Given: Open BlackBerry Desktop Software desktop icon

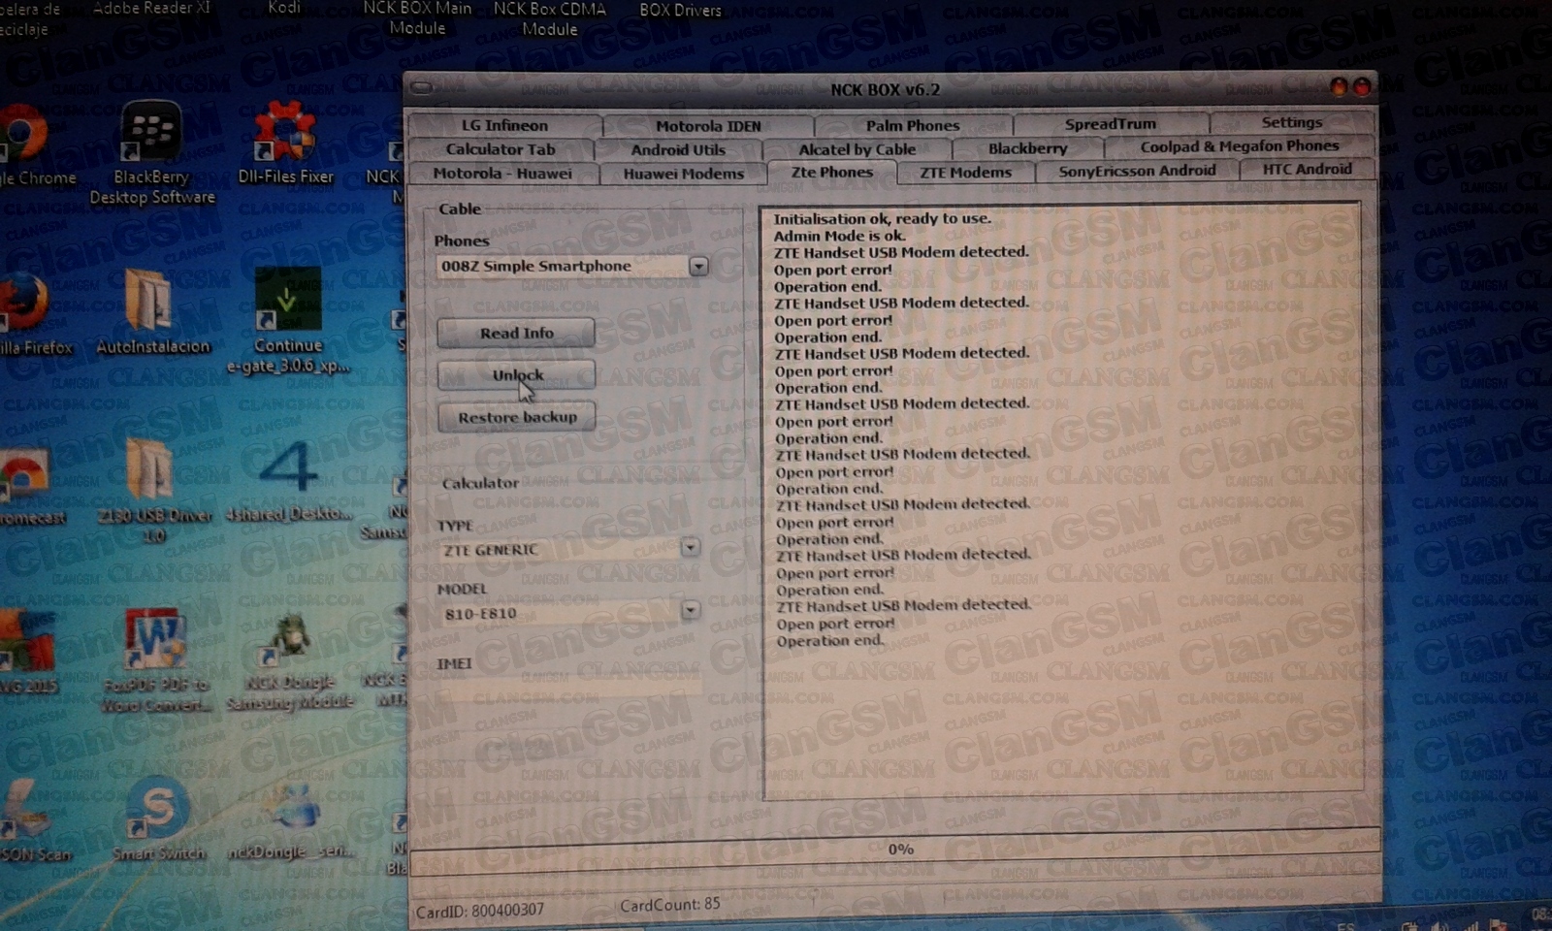Looking at the screenshot, I should [151, 153].
